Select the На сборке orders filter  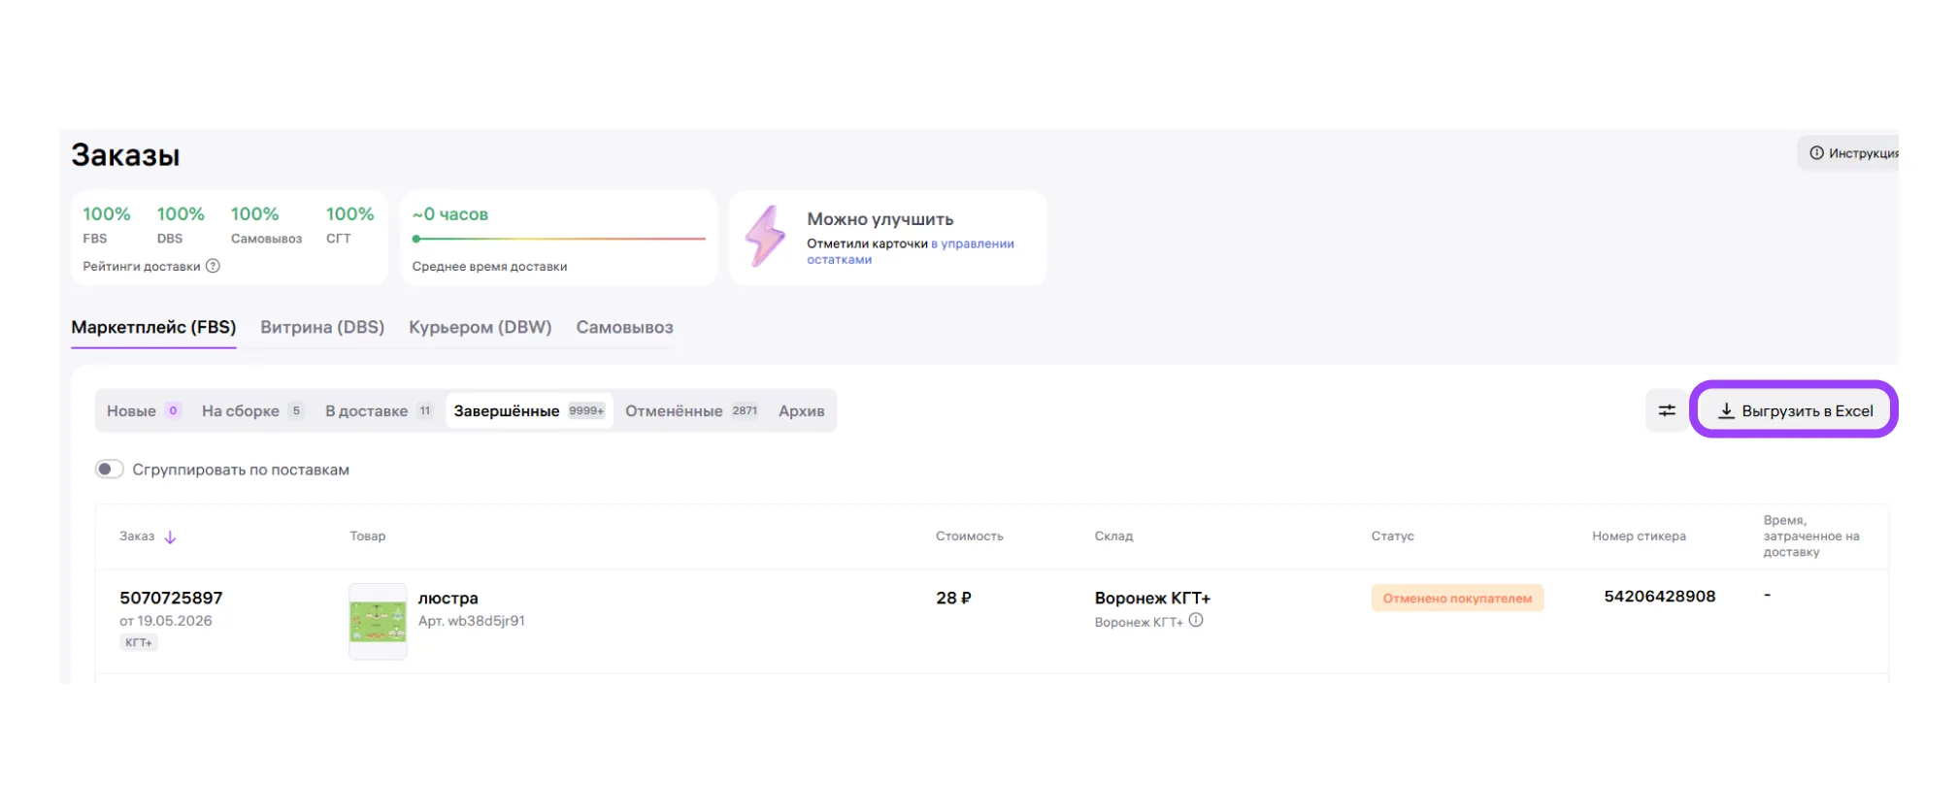click(252, 411)
